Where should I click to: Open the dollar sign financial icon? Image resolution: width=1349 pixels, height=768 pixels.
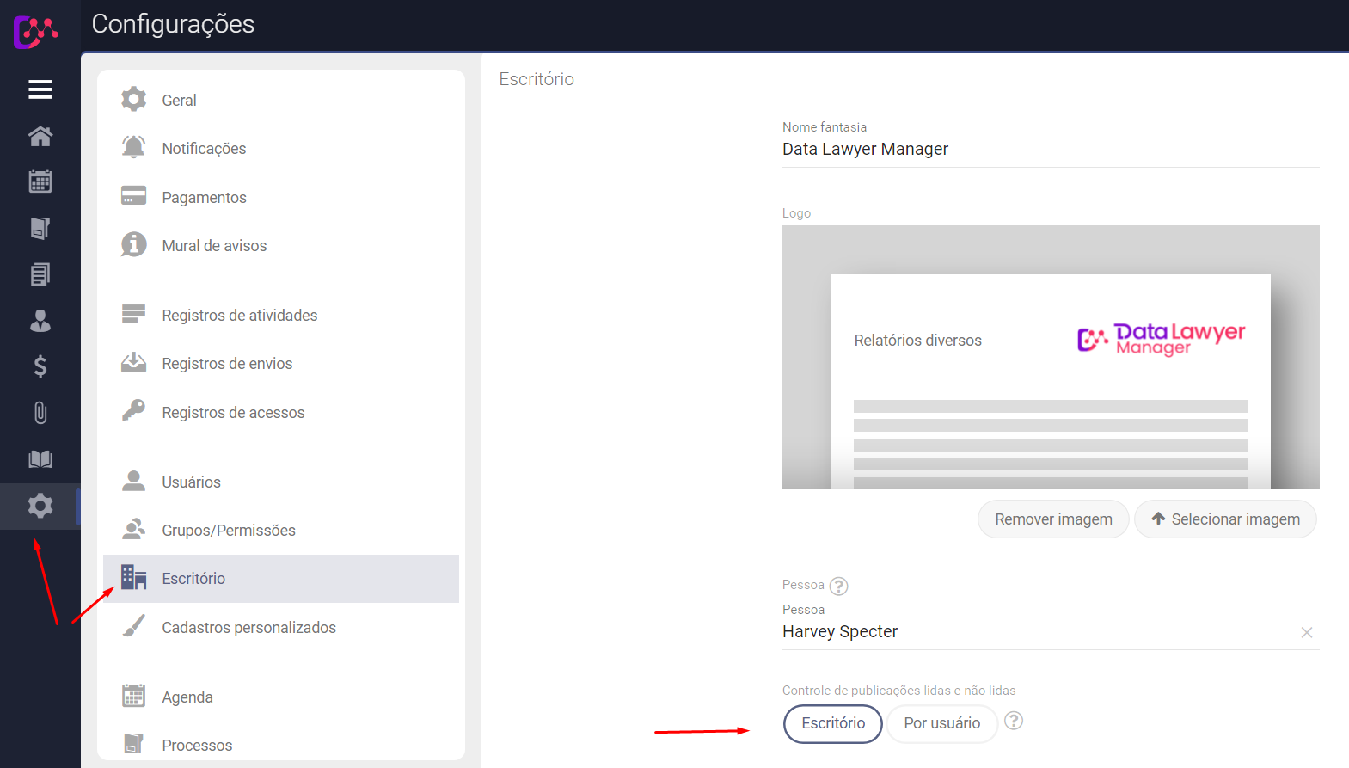pos(40,366)
